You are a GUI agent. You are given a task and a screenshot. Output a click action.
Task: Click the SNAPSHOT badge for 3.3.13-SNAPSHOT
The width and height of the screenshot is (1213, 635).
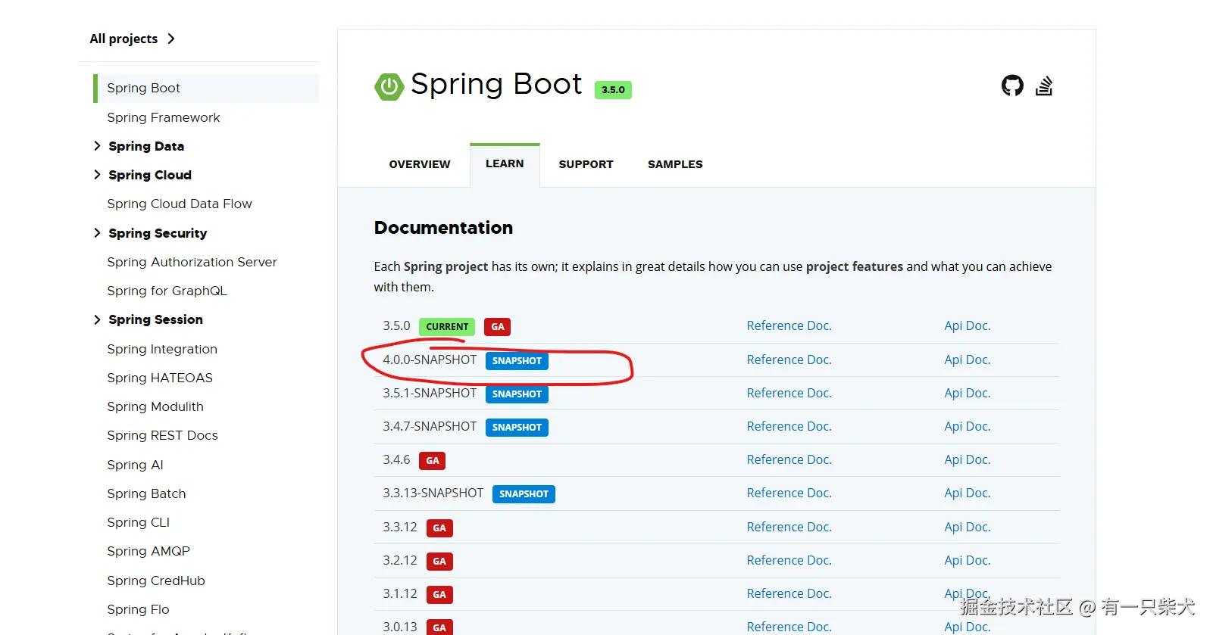(524, 494)
